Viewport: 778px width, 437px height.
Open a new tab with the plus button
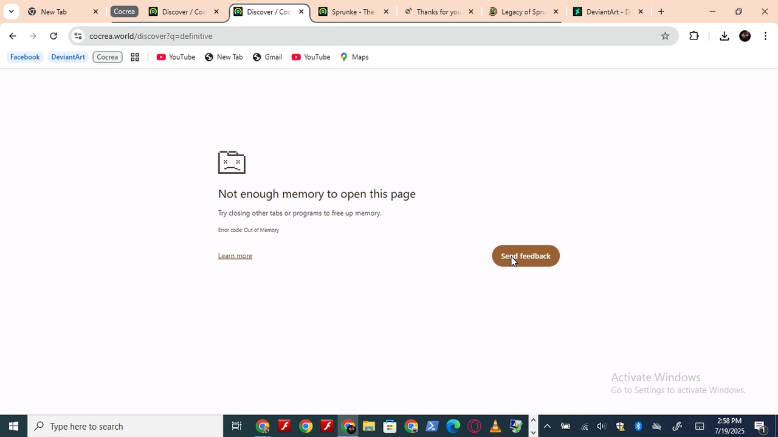point(661,12)
